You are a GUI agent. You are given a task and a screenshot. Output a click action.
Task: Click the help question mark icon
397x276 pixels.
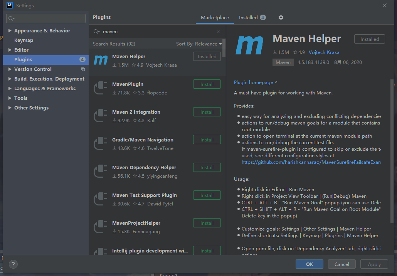[13, 264]
